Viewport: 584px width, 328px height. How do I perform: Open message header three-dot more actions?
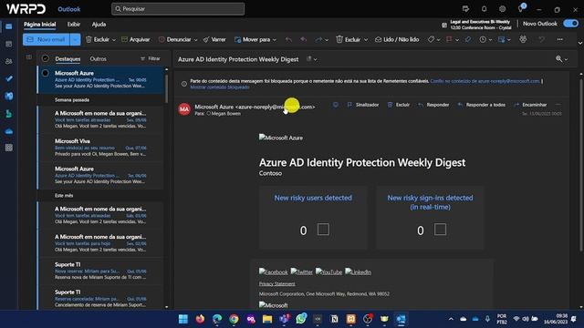point(558,105)
